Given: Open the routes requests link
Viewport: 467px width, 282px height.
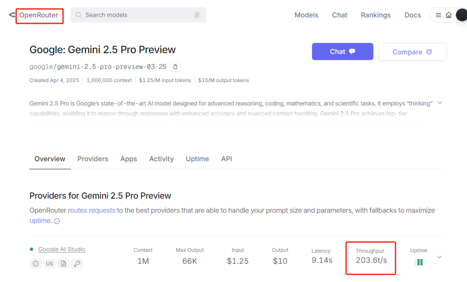Looking at the screenshot, I should tap(92, 210).
